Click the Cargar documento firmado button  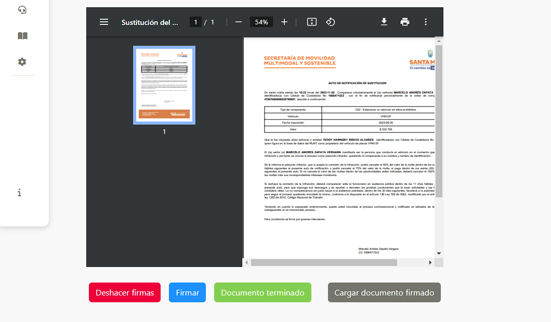384,292
